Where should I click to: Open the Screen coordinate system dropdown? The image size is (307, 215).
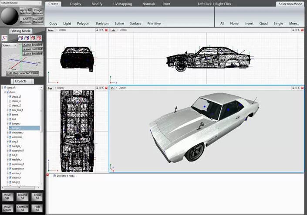(9, 45)
